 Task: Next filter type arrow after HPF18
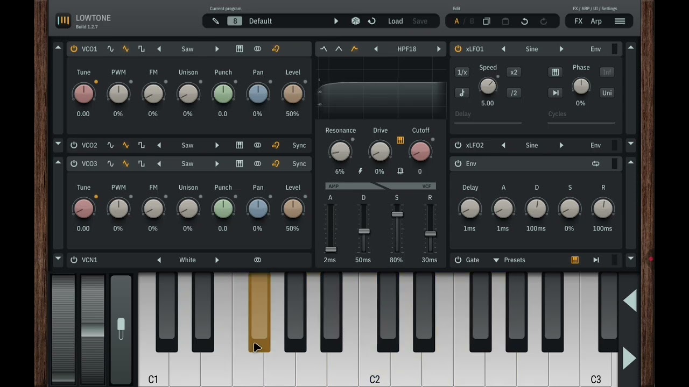[439, 49]
